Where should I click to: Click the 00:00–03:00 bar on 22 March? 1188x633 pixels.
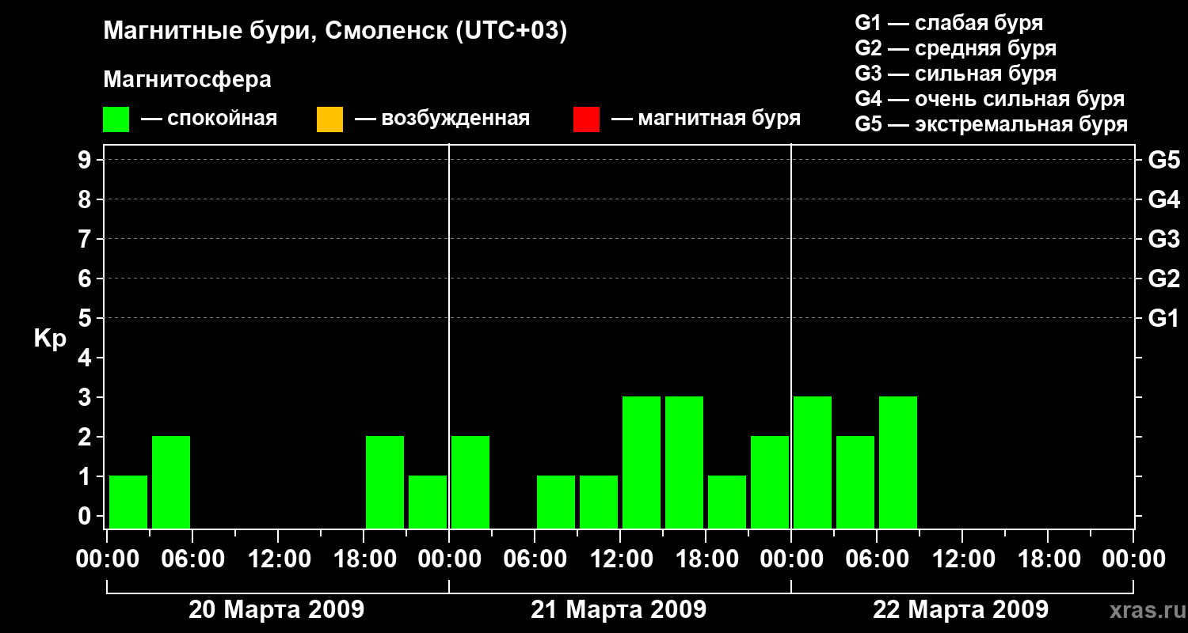[x=813, y=462]
